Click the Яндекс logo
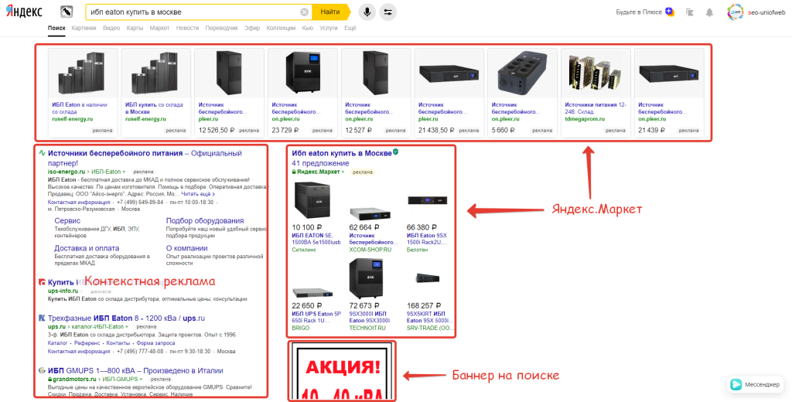The image size is (792, 402). [24, 12]
